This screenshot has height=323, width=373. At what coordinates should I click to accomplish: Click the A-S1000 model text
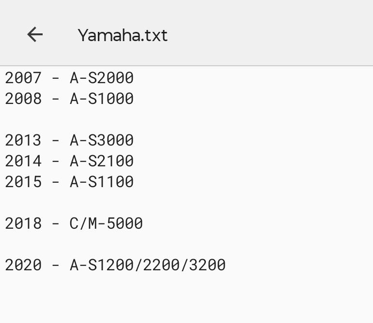point(102,99)
